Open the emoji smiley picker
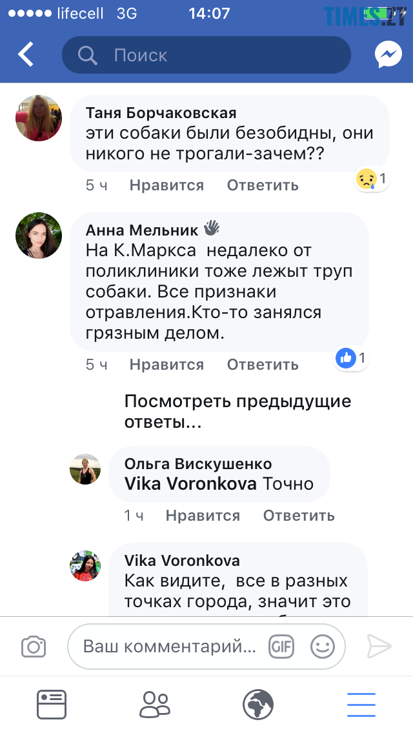 pos(323,646)
